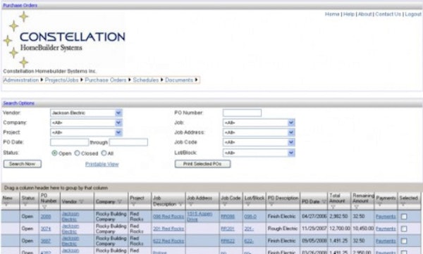Tick the Selected checkbox for the 04/27/2006 PO

tap(404, 217)
